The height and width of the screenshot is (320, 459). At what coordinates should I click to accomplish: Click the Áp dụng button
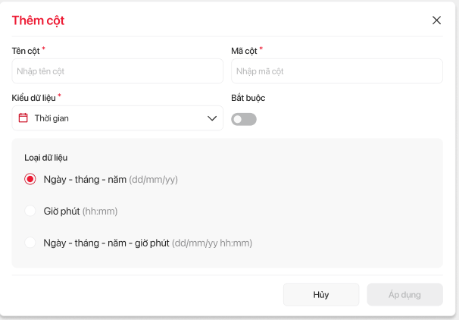(404, 294)
